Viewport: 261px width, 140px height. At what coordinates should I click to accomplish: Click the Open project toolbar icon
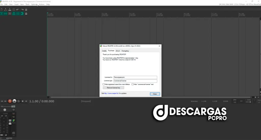coord(6,9)
